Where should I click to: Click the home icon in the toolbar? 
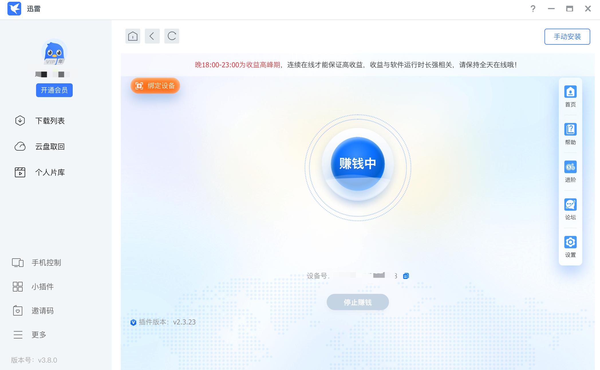(x=133, y=36)
